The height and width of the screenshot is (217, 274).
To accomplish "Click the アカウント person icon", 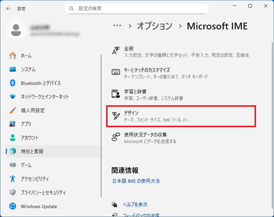I will click(12, 138).
